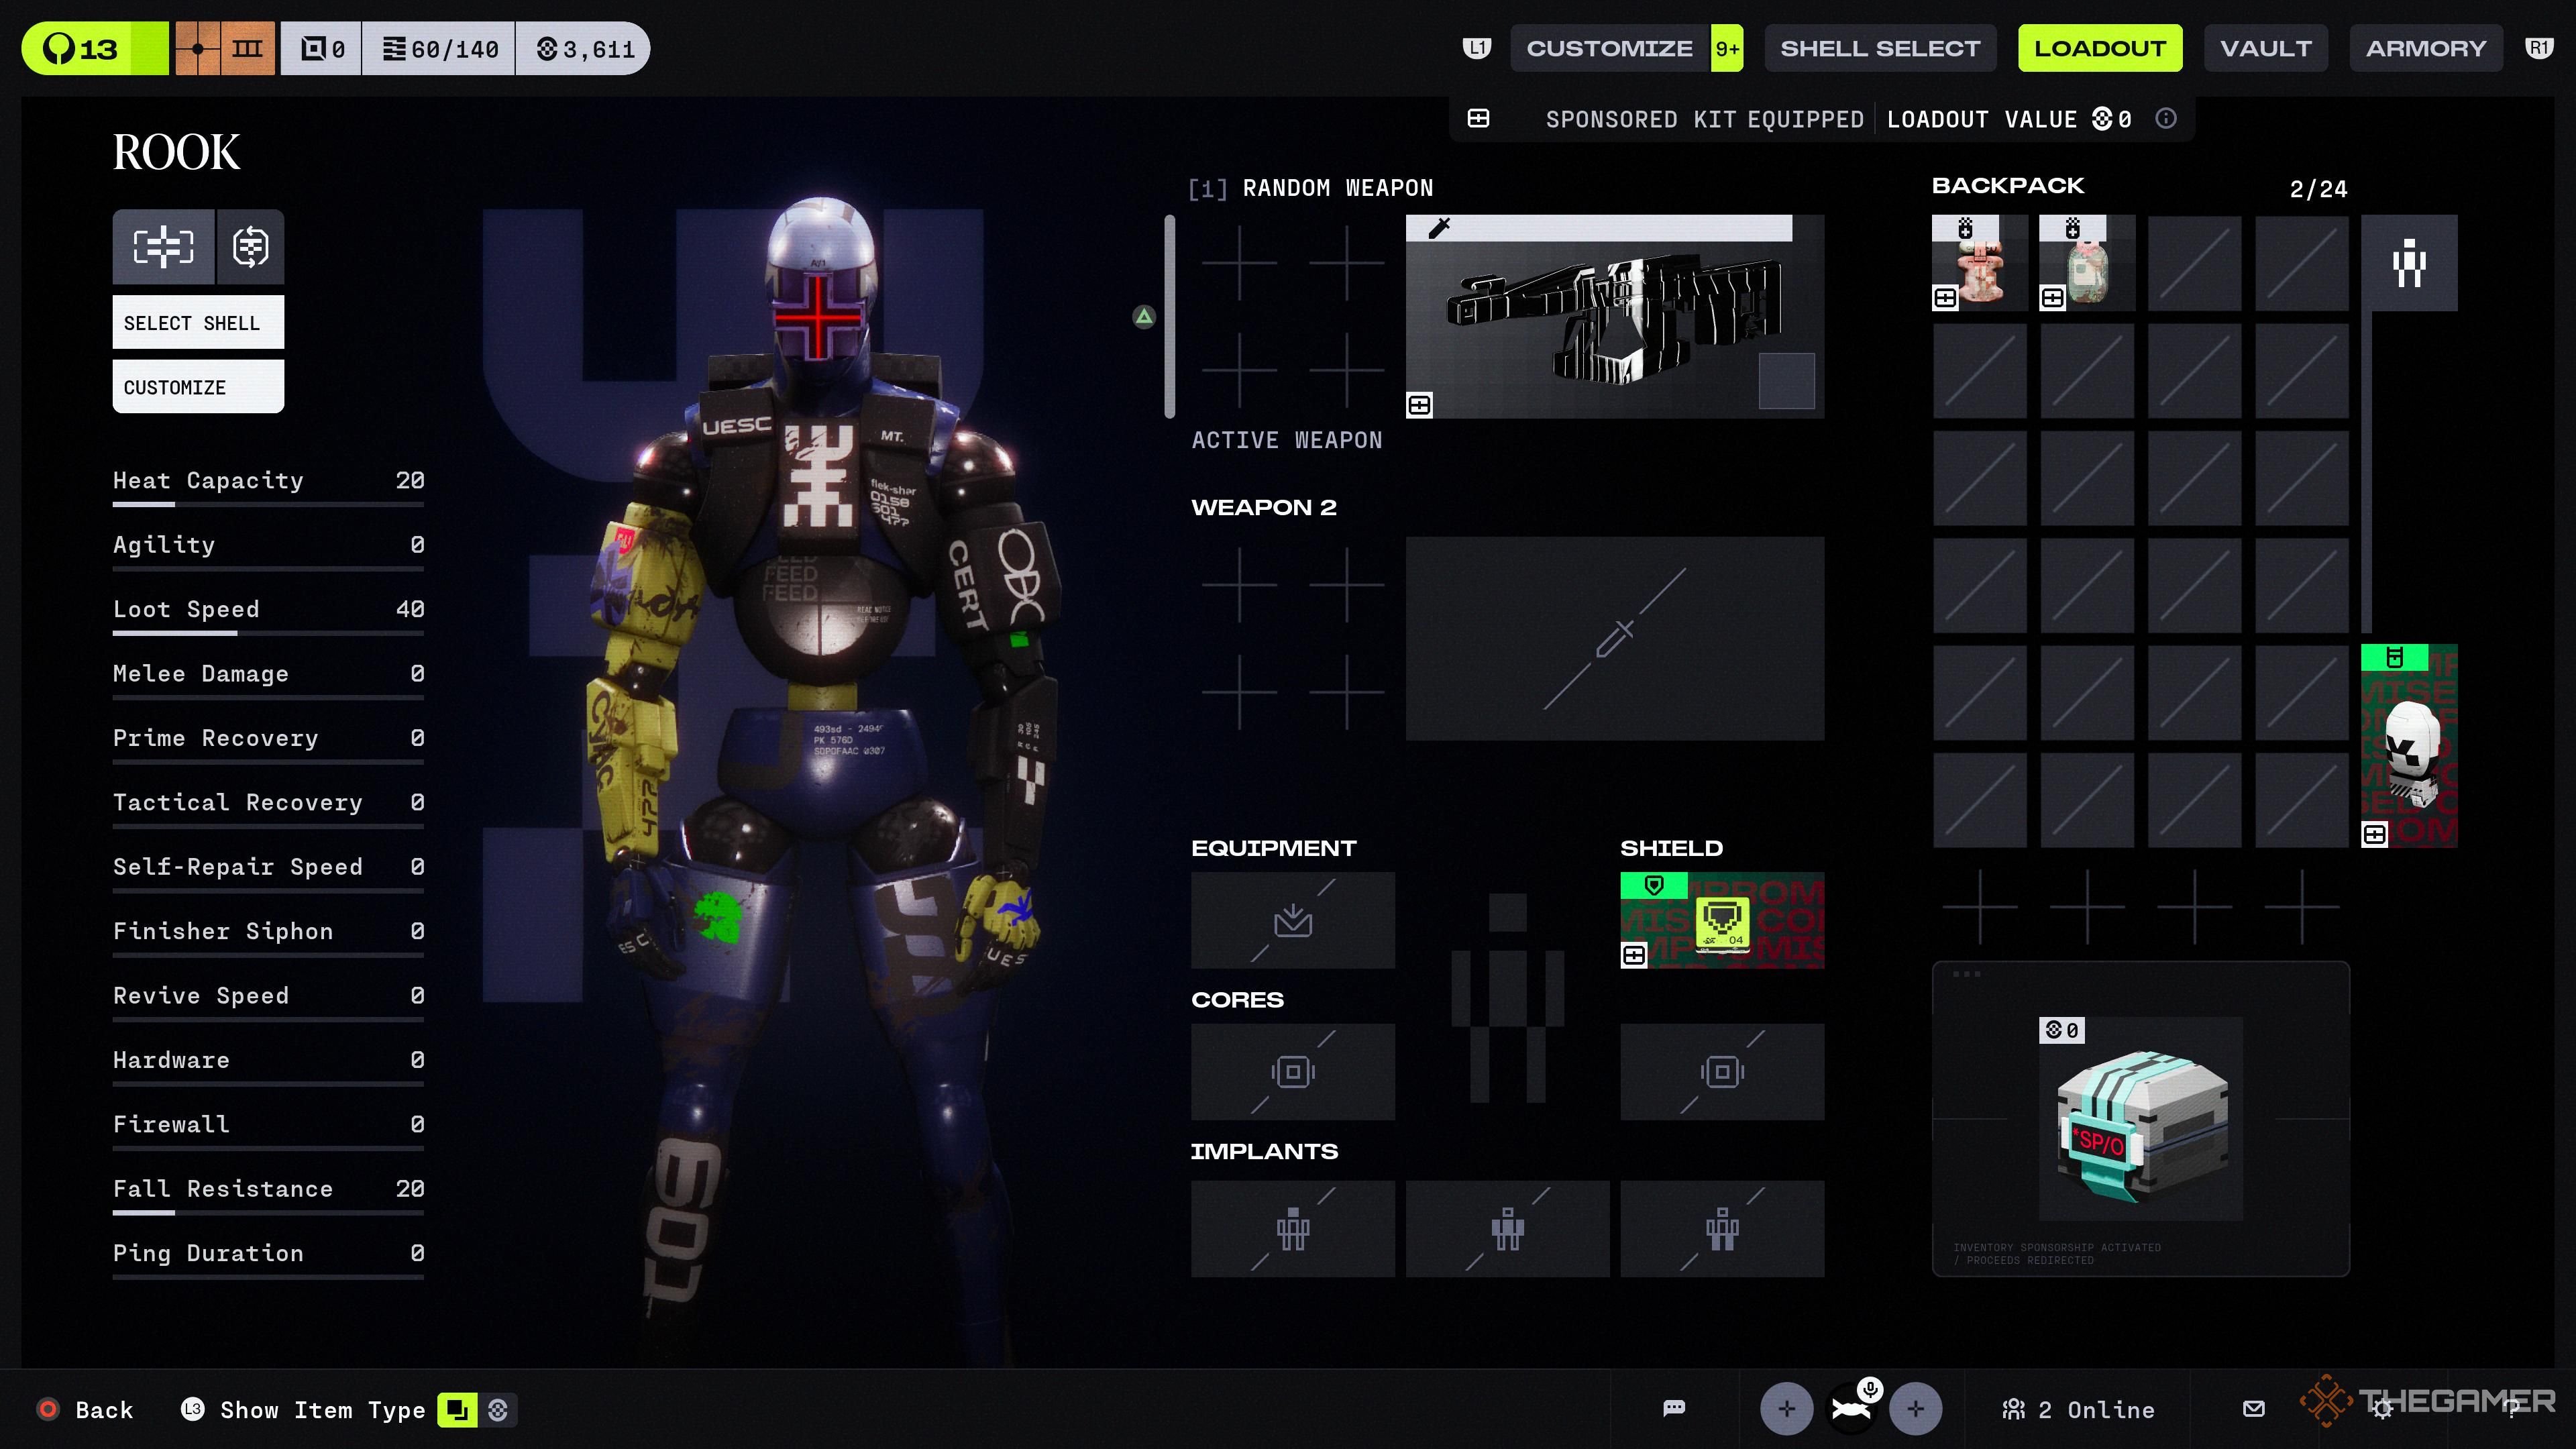
Task: Select the random weapon thumbnail
Action: click(1614, 316)
